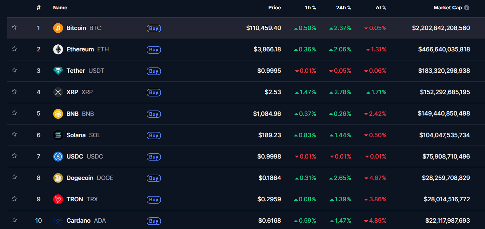Sort by the # rank column
The image size is (485, 229).
[38, 8]
